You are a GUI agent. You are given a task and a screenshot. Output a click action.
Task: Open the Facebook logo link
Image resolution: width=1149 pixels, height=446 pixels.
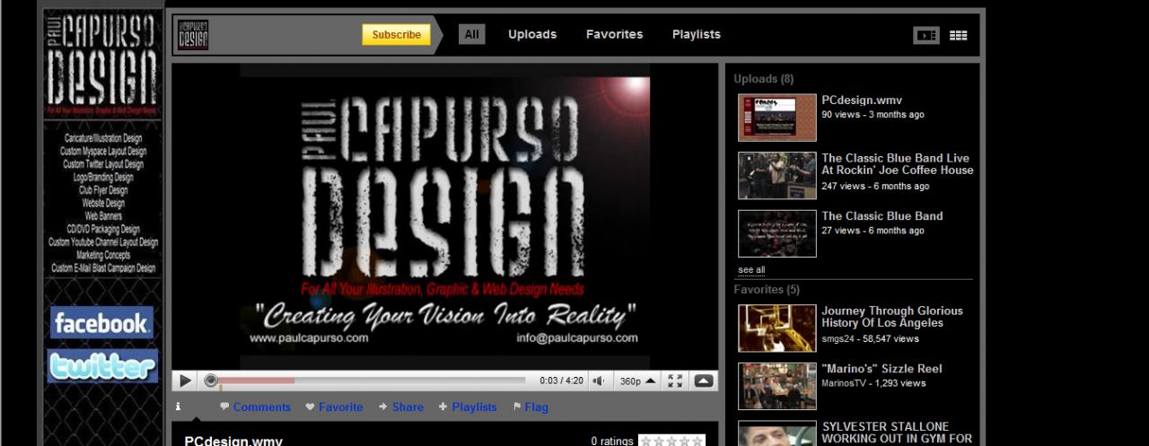[101, 323]
